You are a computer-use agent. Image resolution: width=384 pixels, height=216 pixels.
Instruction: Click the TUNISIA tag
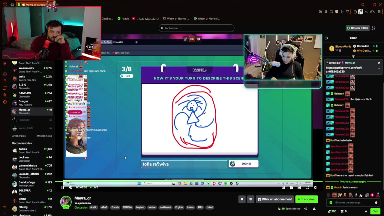(x=127, y=207)
